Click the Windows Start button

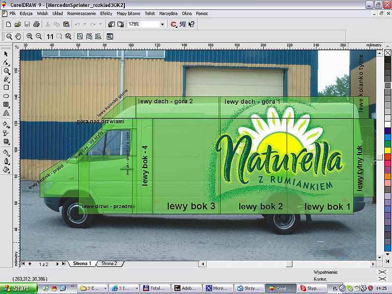pyautogui.click(x=19, y=288)
